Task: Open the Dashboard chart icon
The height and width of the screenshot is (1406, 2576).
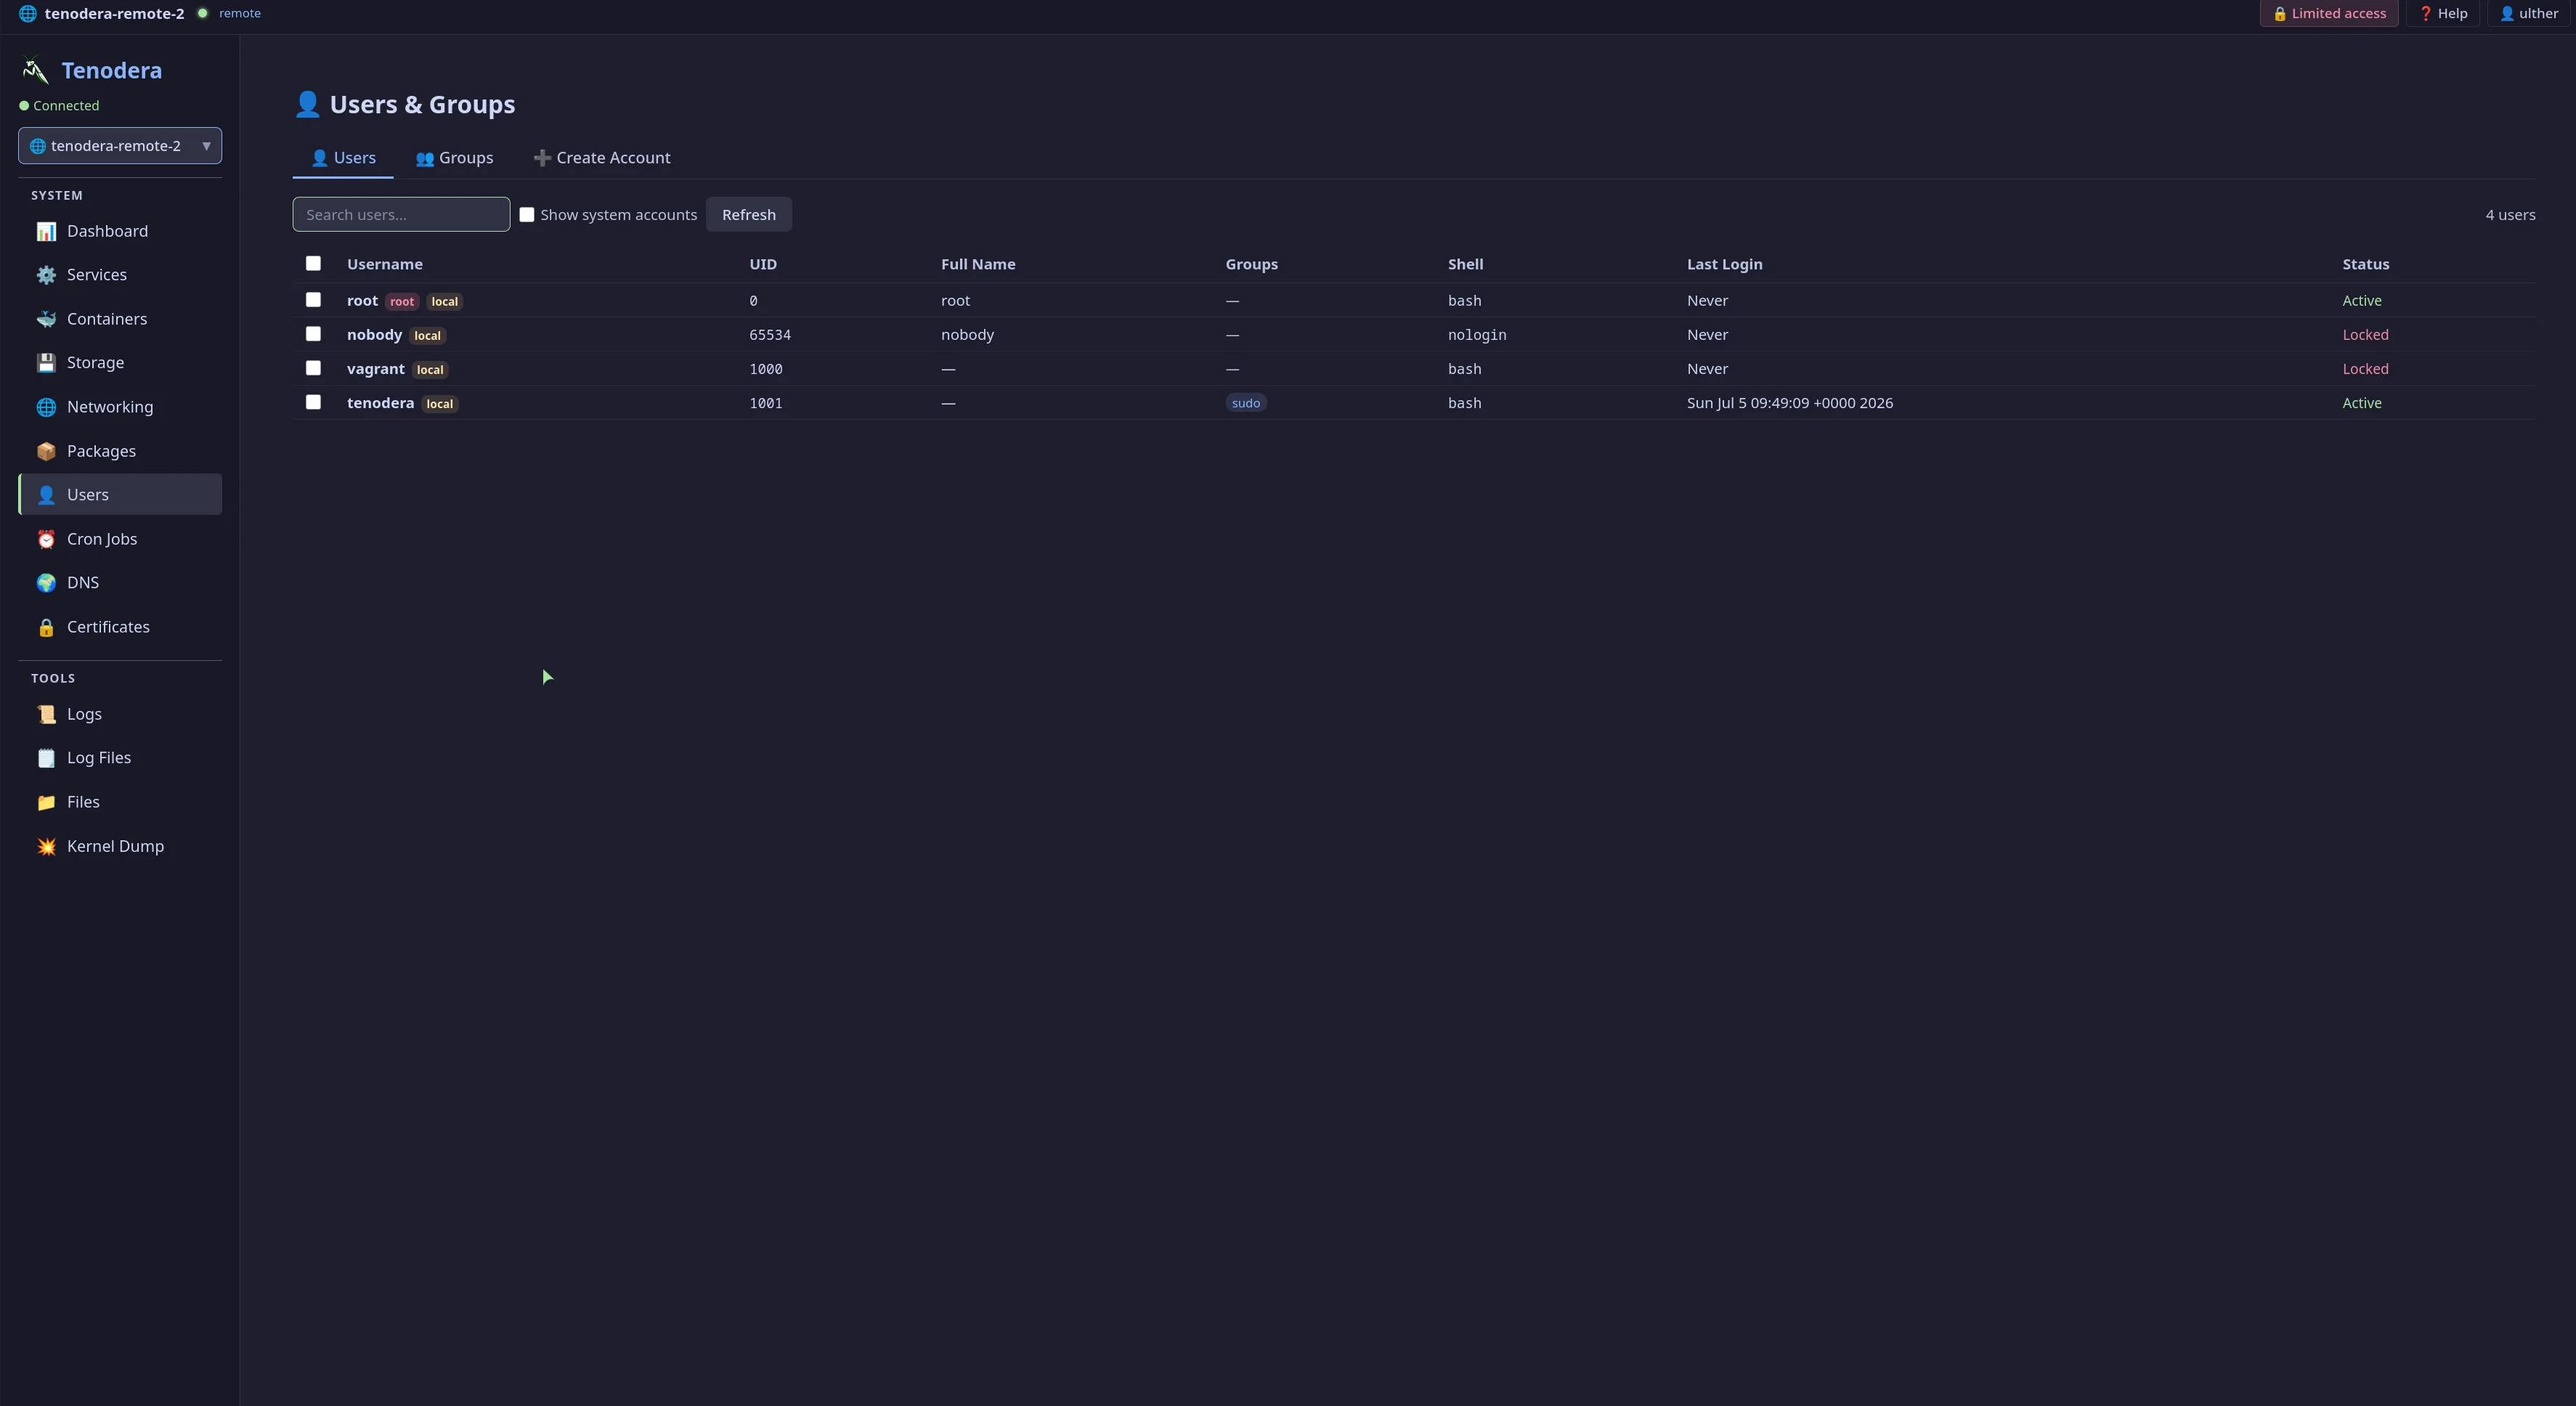Action: (x=46, y=231)
